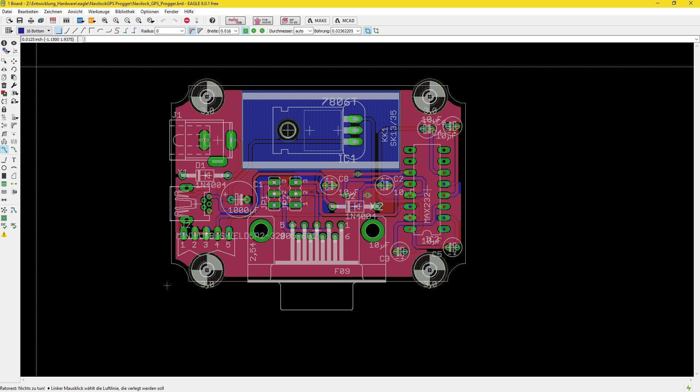Click the IDF to 3D button
Screen dimensions: 700x392
pyautogui.click(x=290, y=21)
